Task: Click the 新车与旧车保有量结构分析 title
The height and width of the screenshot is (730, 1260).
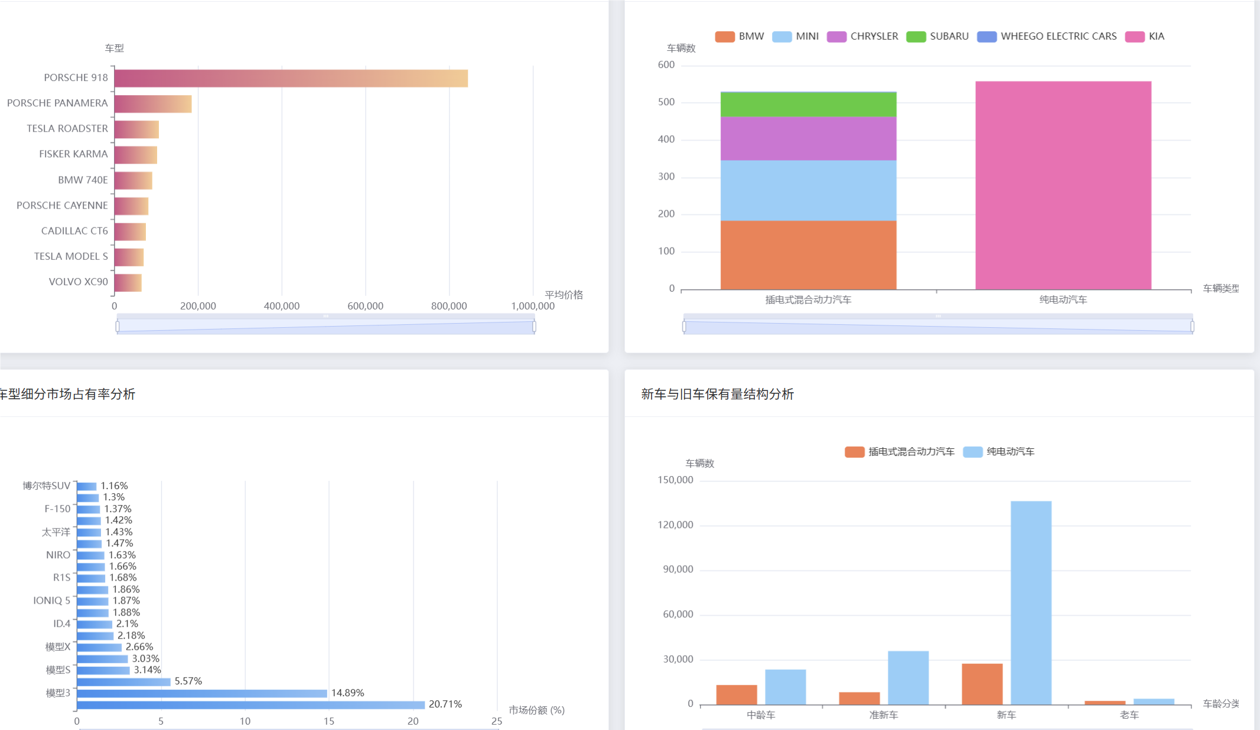Action: [x=718, y=394]
